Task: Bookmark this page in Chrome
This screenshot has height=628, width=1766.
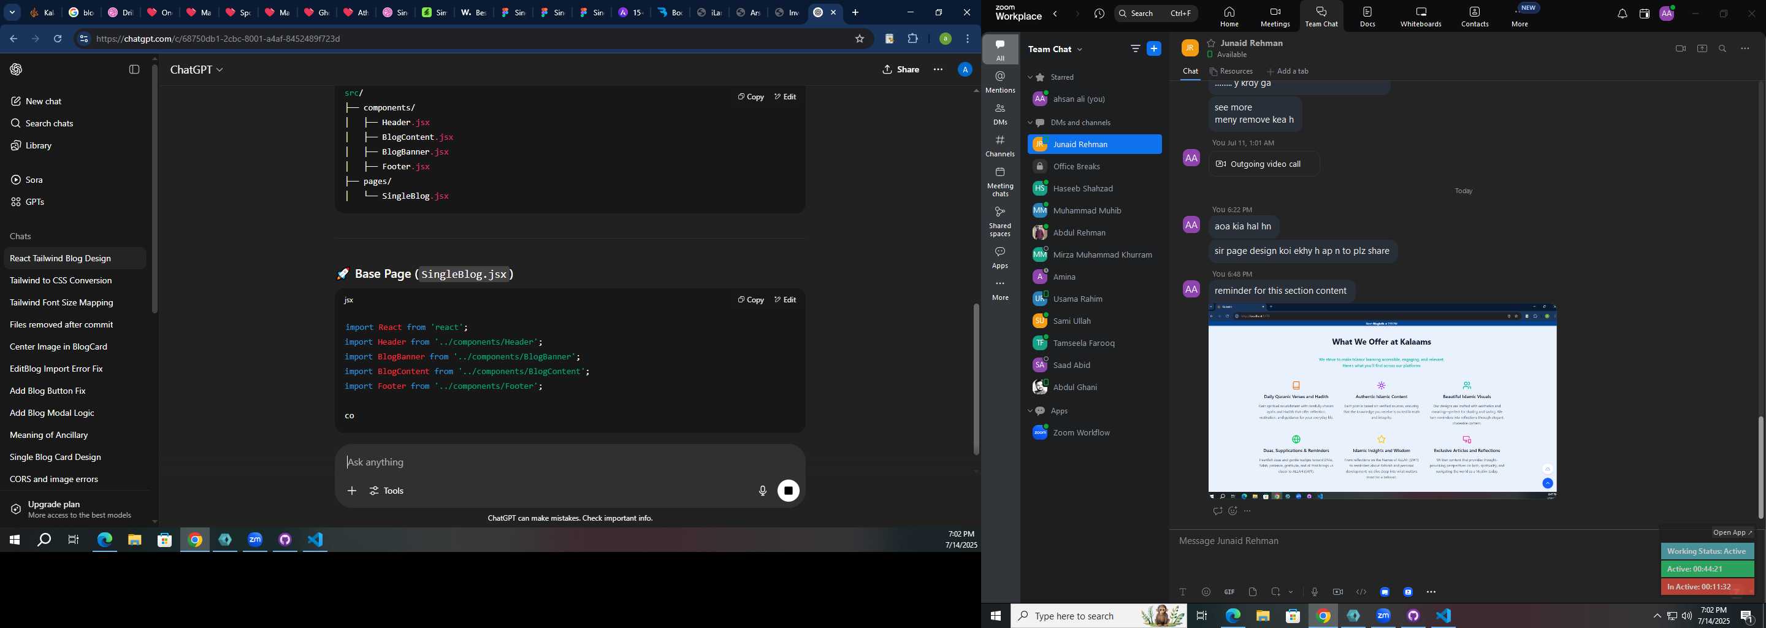Action: coord(859,39)
